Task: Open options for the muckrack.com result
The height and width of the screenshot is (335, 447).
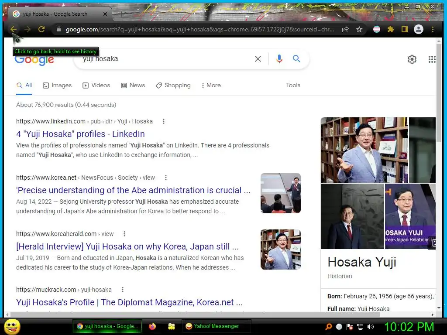Action: (123, 290)
